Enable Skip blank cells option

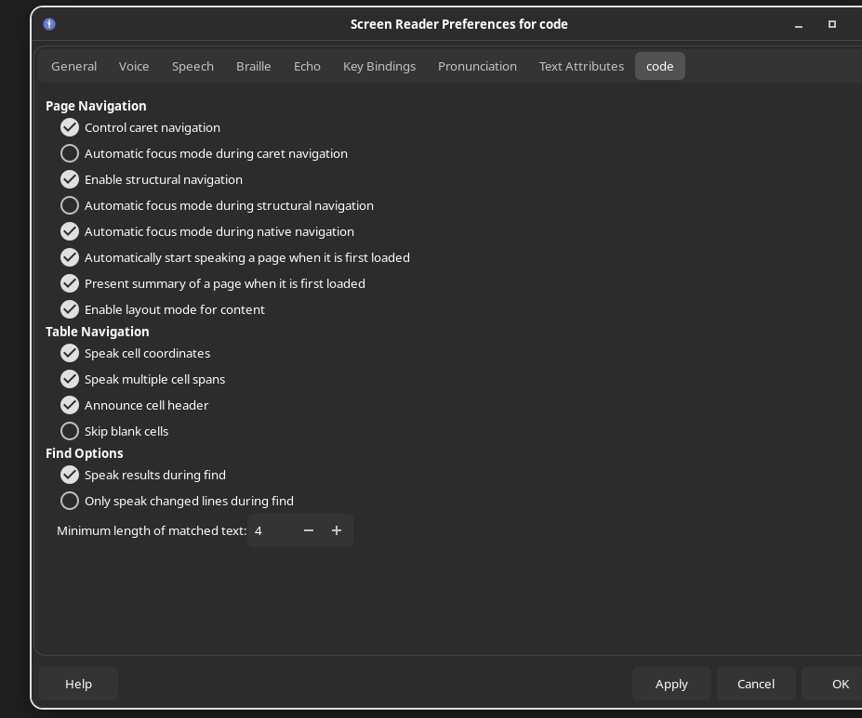pos(70,431)
